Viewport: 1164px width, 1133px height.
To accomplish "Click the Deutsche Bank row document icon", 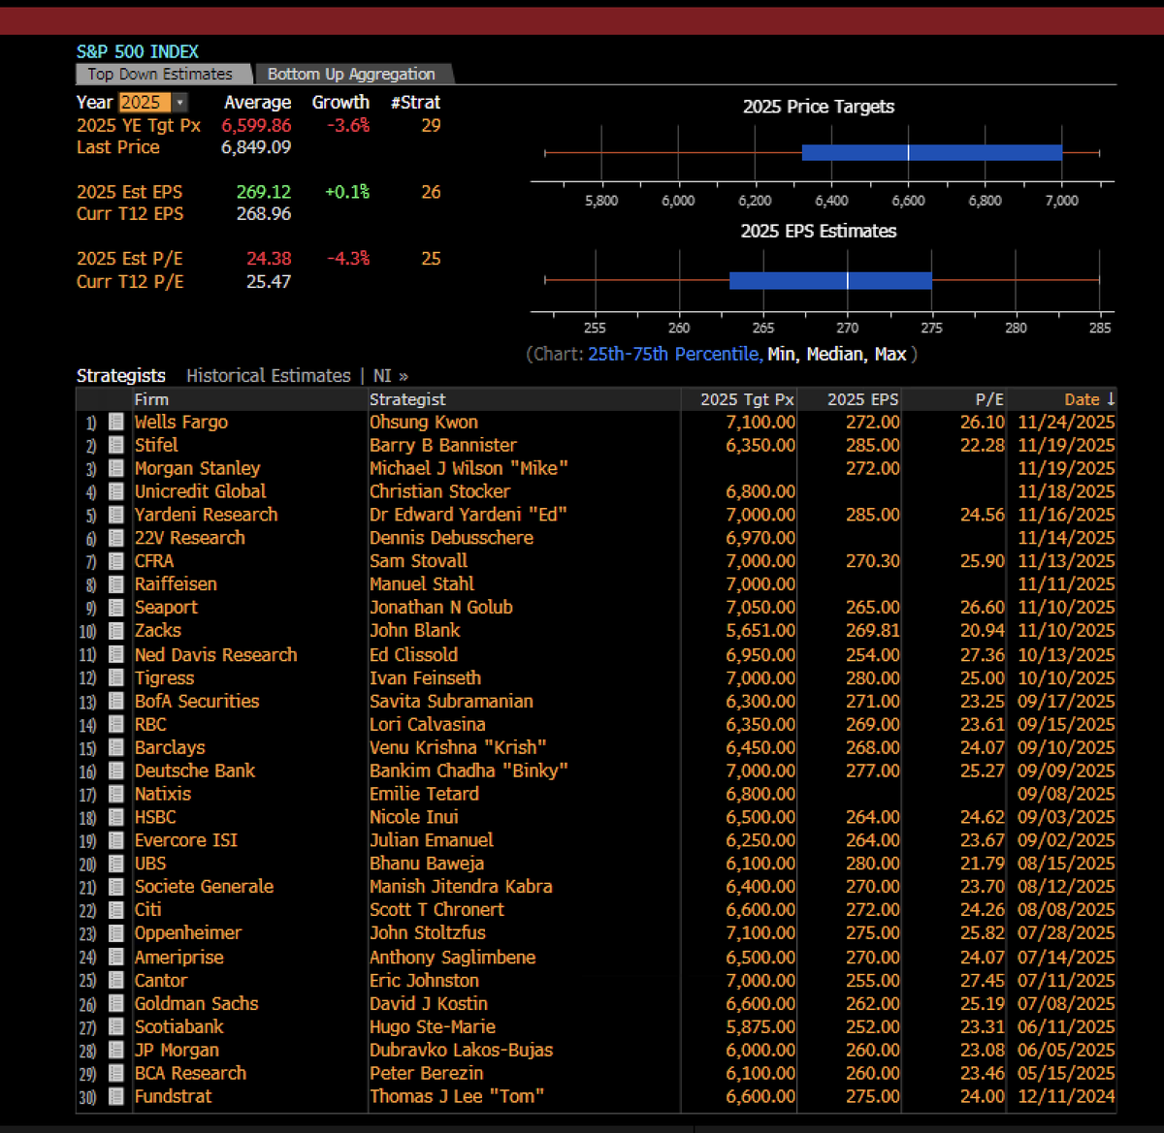I will coord(116,771).
